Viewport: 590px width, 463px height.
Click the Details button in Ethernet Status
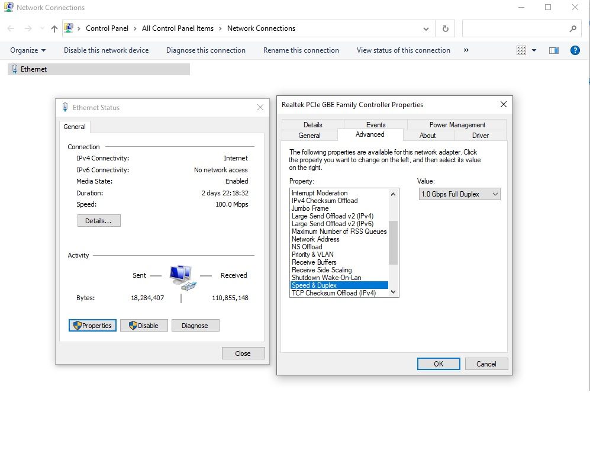98,221
